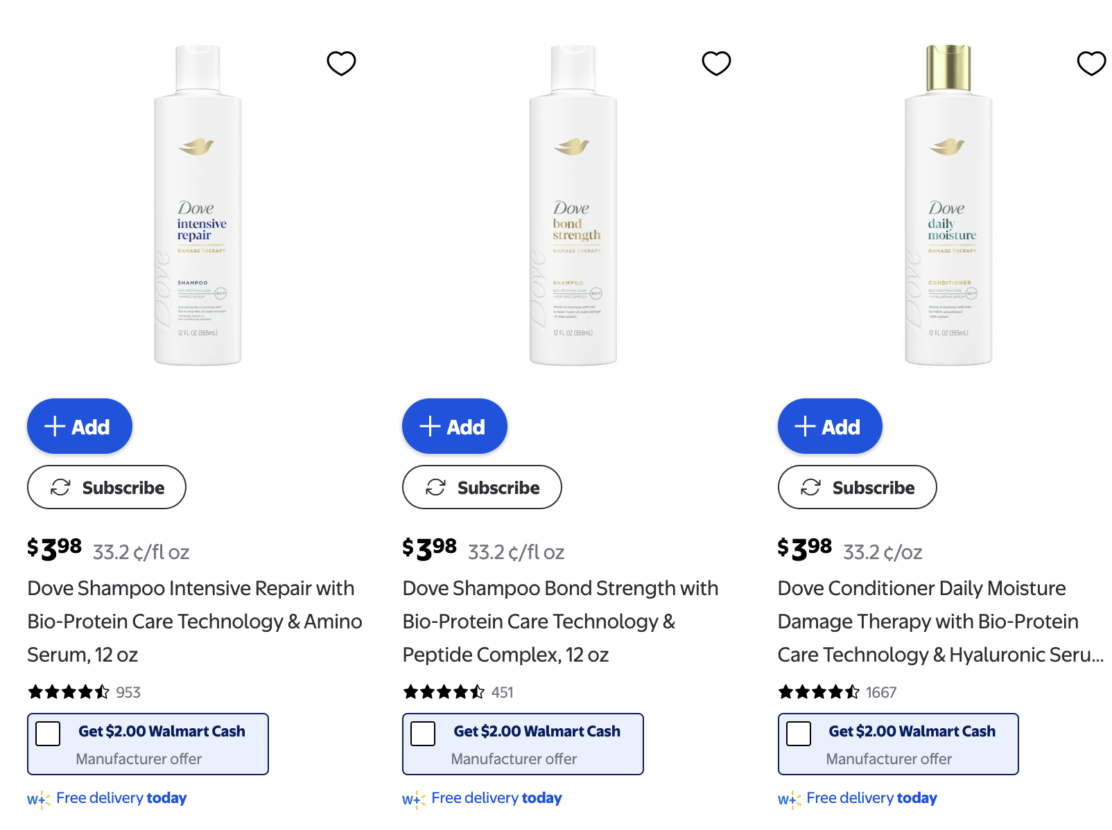Viewport: 1112px width, 830px height.
Task: Click the Bond Strength bottle image
Action: click(x=570, y=208)
